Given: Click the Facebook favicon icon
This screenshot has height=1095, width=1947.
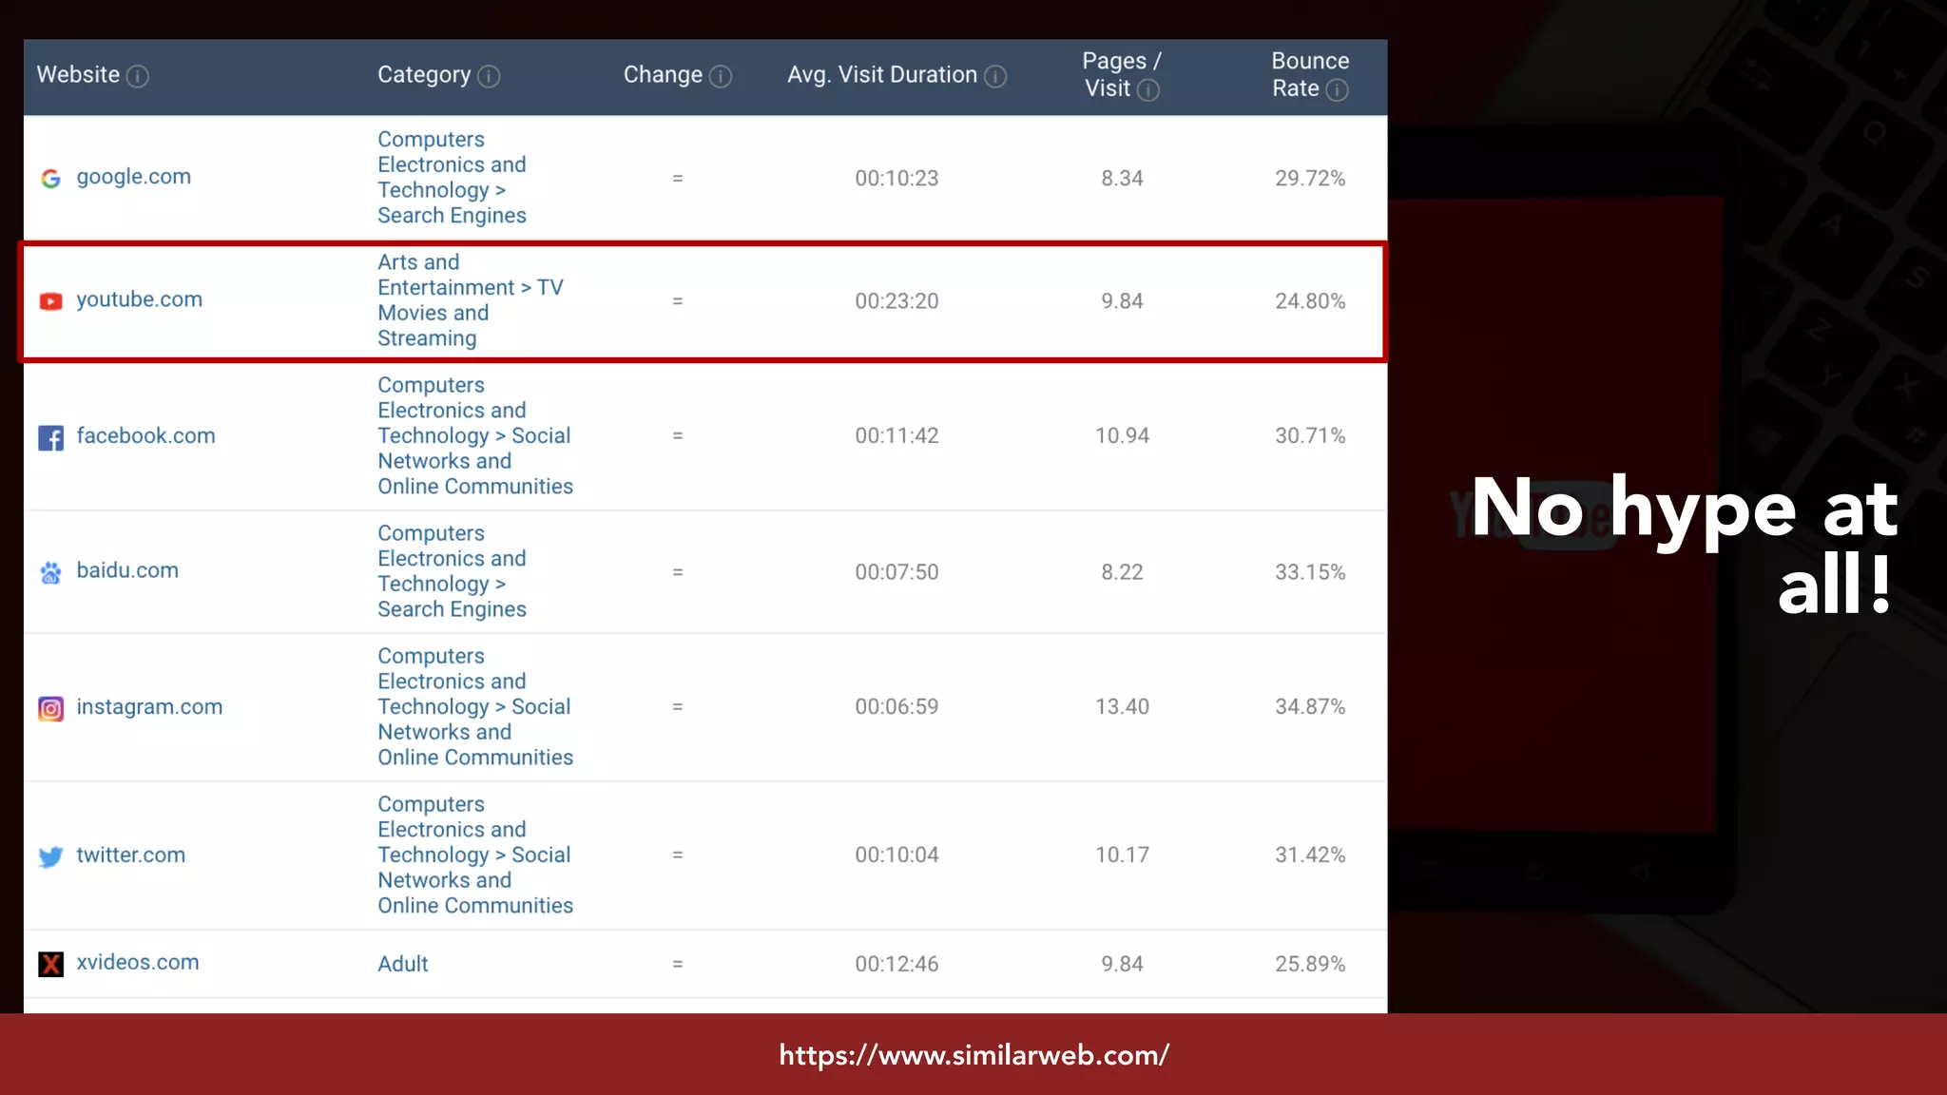Looking at the screenshot, I should tap(51, 437).
